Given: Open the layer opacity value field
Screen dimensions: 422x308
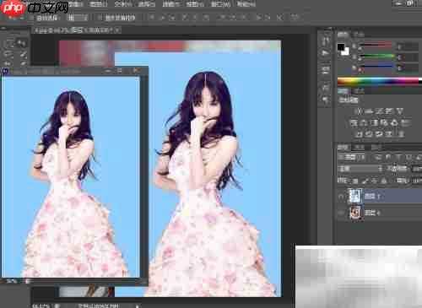Looking at the screenshot, I should click(417, 169).
